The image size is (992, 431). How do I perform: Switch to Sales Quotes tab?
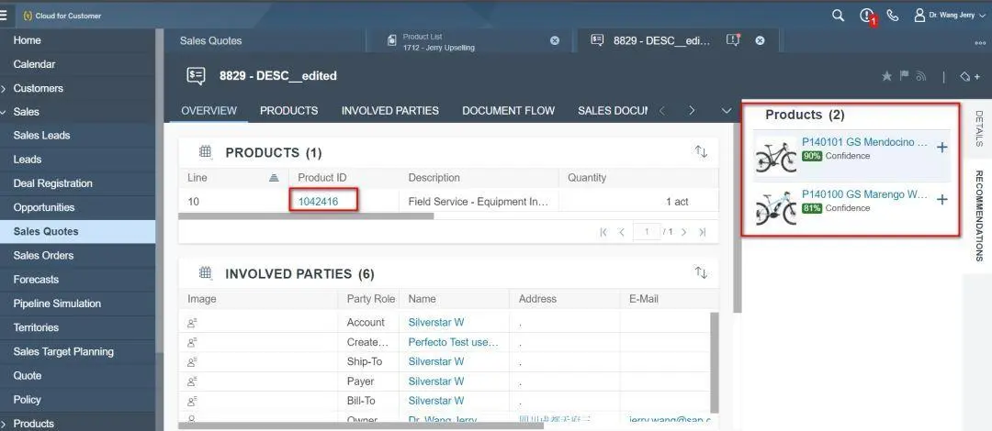click(210, 40)
